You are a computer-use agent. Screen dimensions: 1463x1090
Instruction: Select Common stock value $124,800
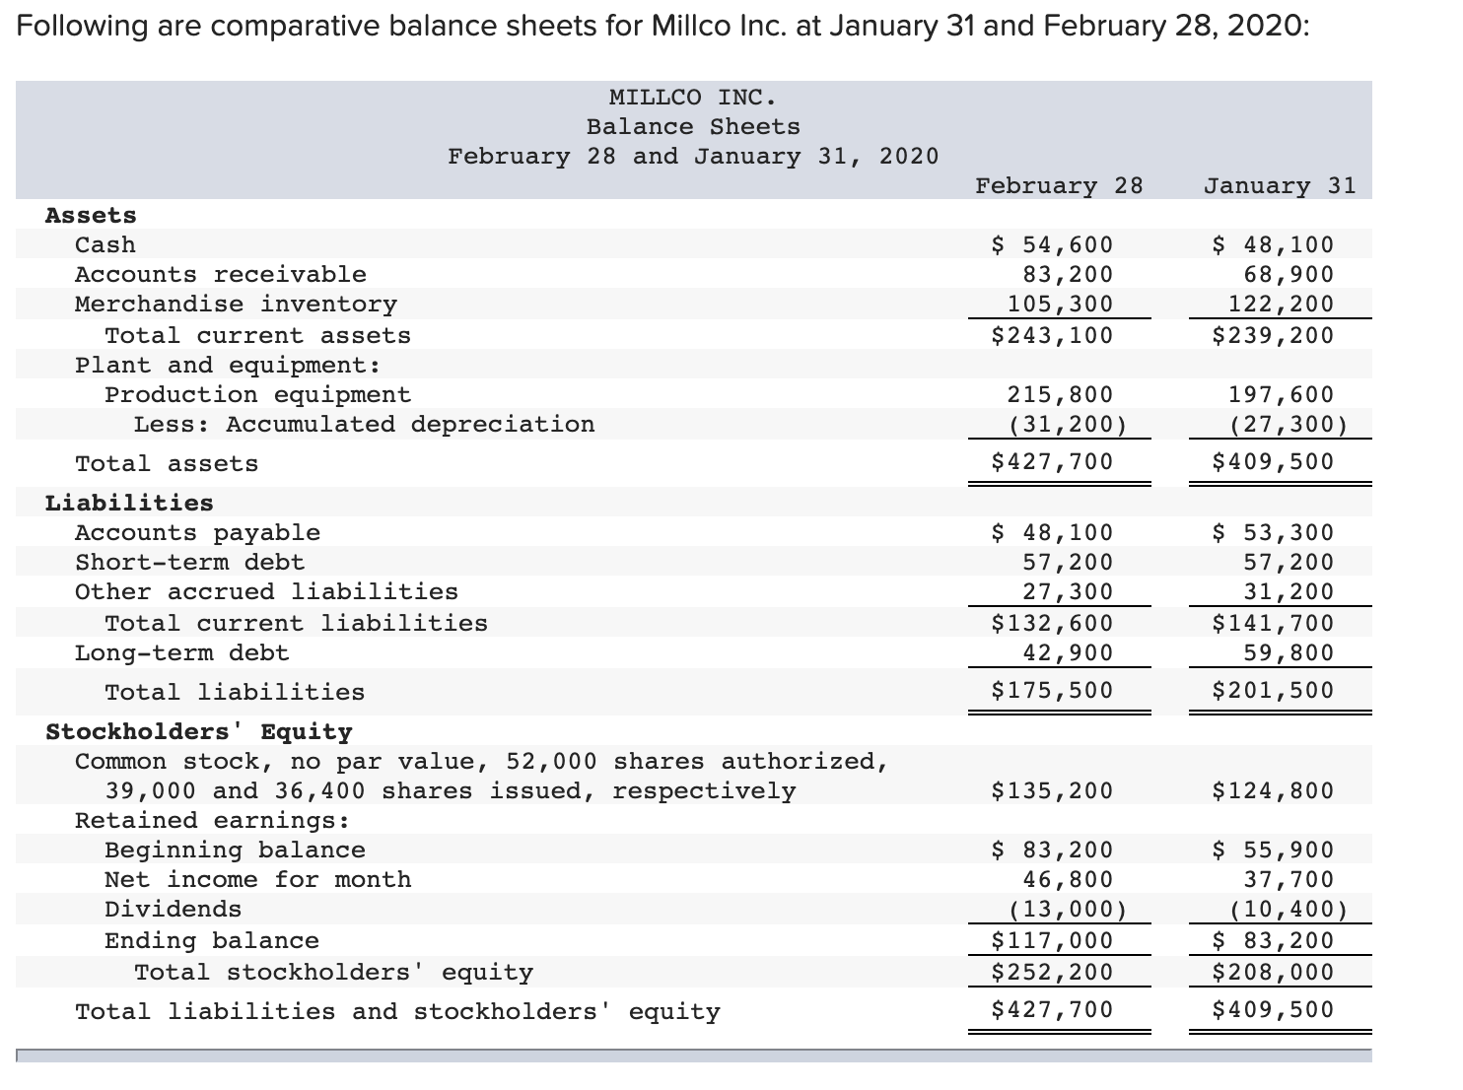coord(1273,790)
